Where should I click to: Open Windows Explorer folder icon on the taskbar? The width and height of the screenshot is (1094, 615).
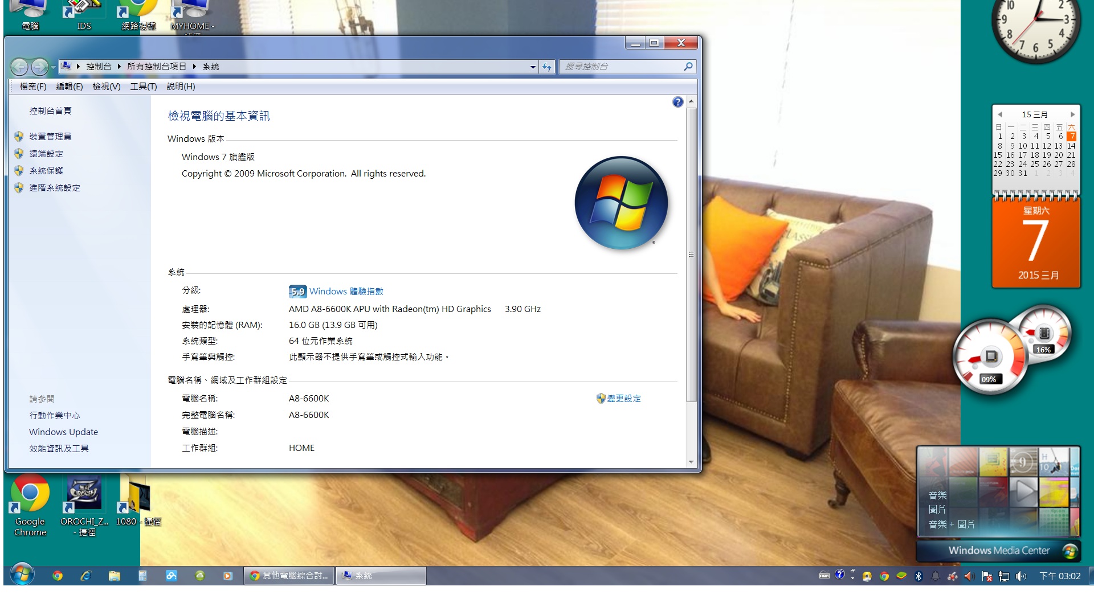114,576
